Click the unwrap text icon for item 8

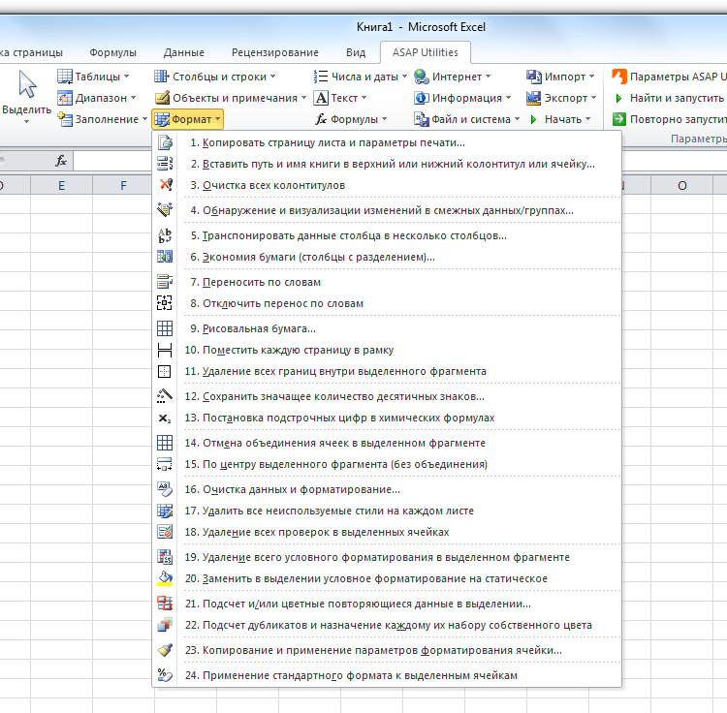[165, 303]
